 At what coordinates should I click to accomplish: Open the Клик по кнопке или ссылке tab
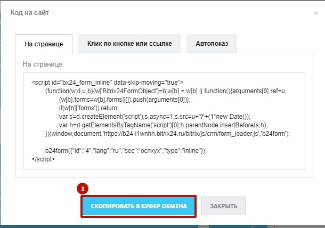click(129, 44)
